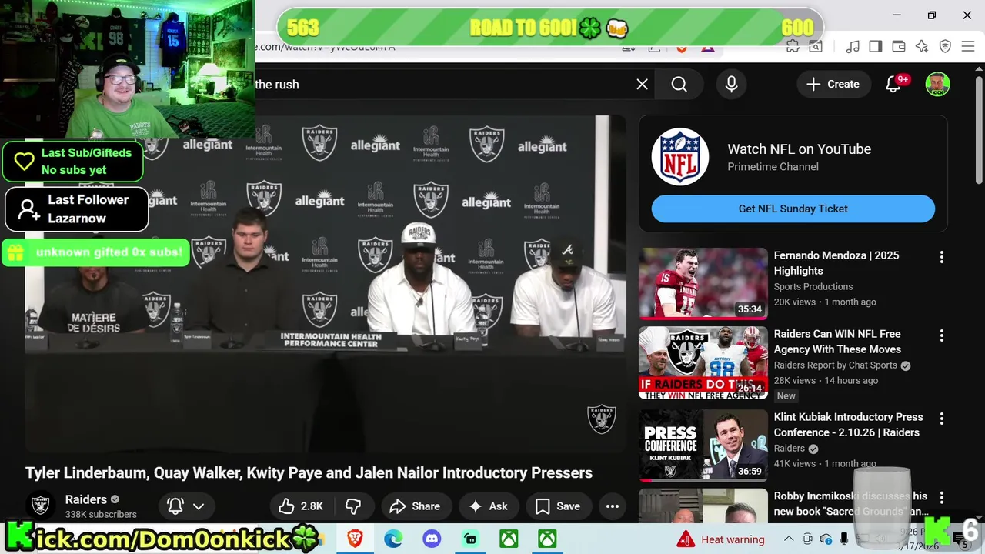Viewport: 985px width, 554px height.
Task: Open the Brave hamburger main menu
Action: [x=968, y=47]
